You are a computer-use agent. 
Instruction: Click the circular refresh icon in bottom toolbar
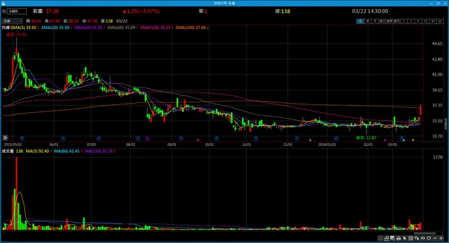(x=428, y=238)
